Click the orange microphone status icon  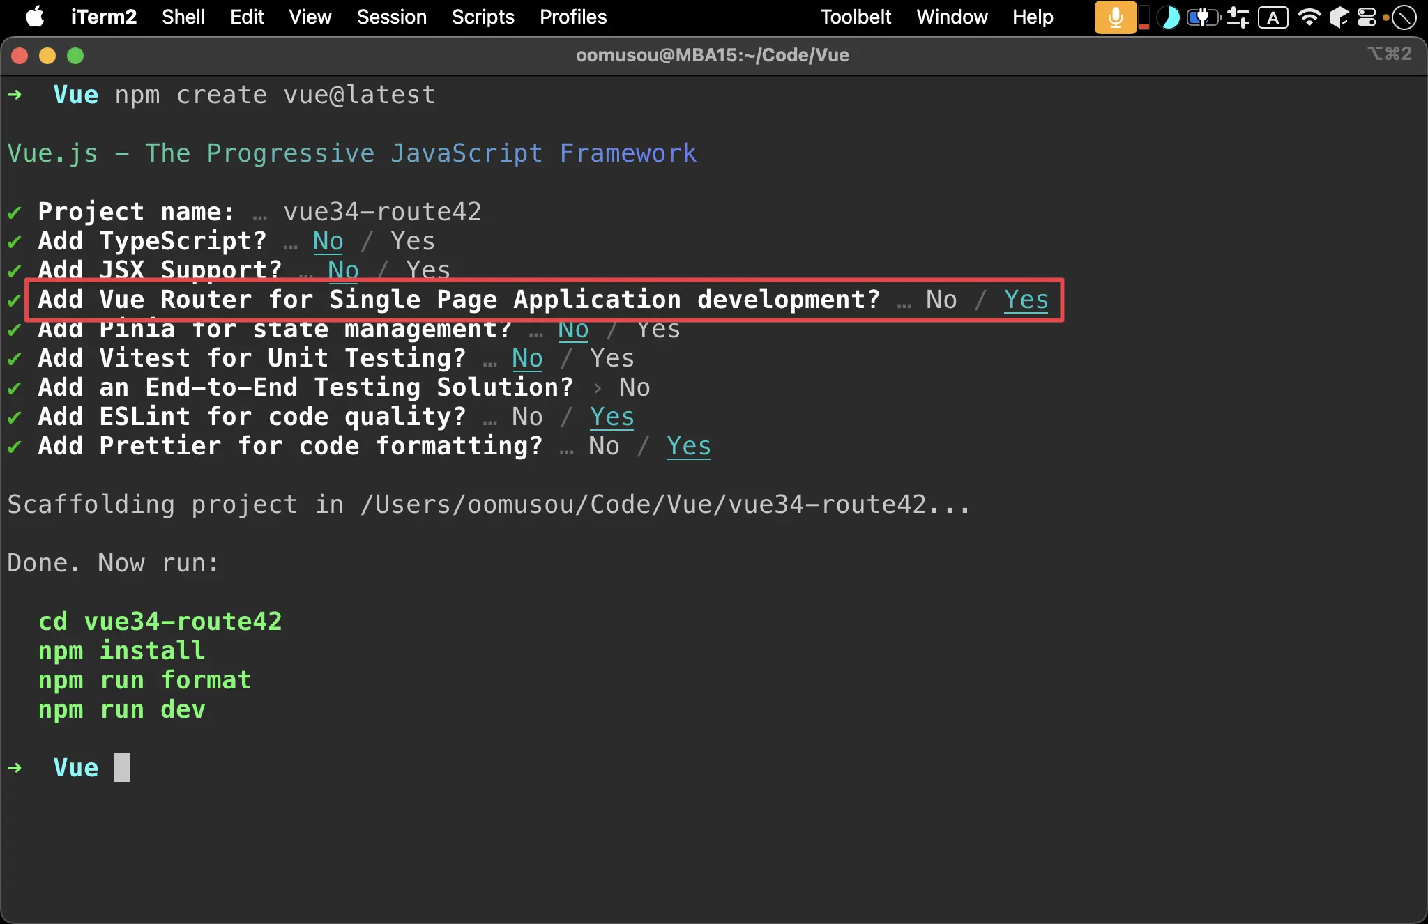pyautogui.click(x=1115, y=17)
